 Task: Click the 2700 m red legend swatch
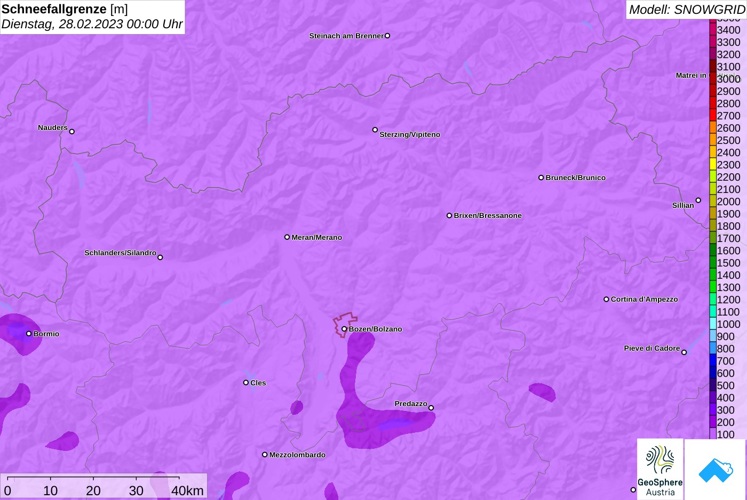click(712, 116)
